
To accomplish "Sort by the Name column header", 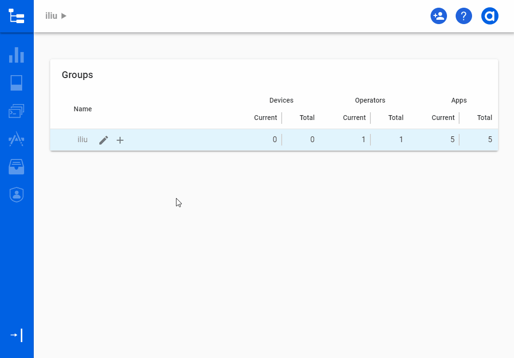I will tap(82, 109).
